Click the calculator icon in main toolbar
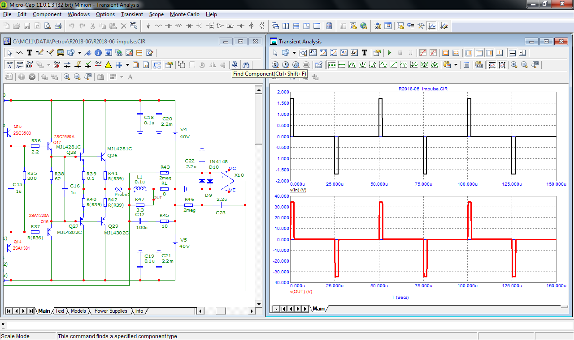 point(329,26)
